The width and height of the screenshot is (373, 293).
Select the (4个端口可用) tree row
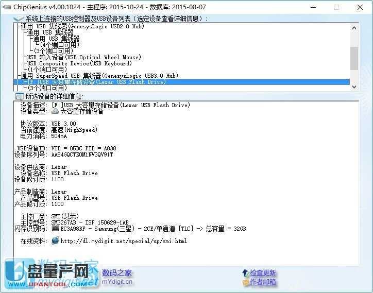click(59, 45)
